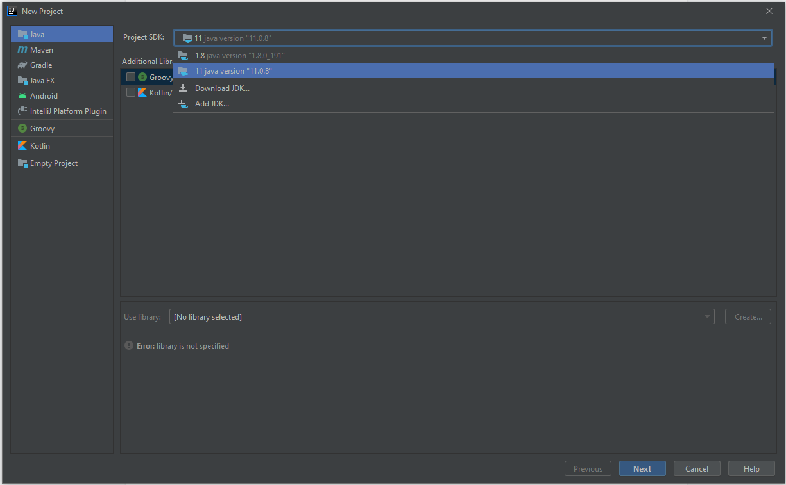Select the 1.8 java version SDK option
Viewport: 786px width, 485px height.
[x=473, y=55]
